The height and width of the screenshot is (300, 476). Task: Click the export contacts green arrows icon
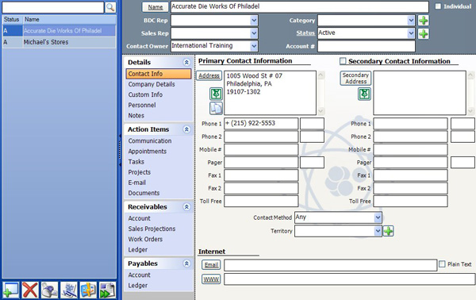tap(108, 290)
